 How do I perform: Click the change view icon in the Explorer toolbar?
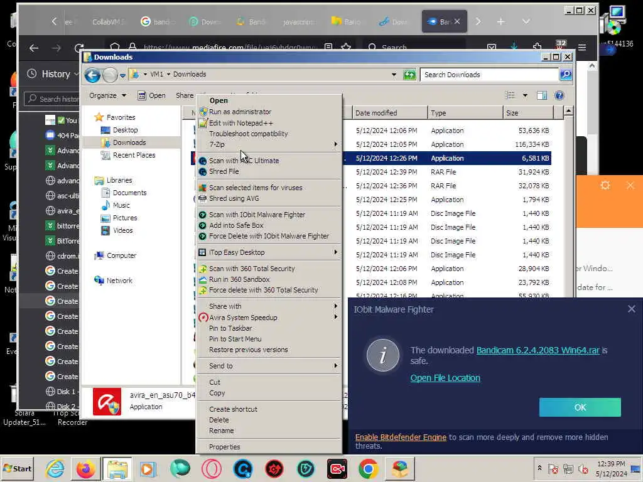(510, 95)
